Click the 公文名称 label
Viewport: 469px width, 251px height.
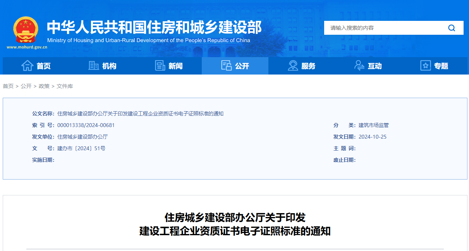tap(43, 114)
